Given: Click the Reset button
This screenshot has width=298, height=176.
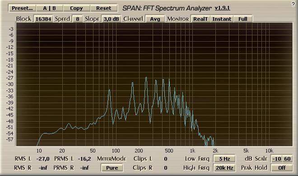Looking at the screenshot, I should (103, 8).
